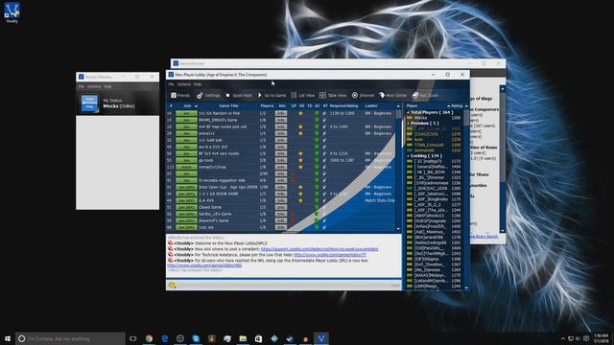Click the Game Browser window scrollbar
This screenshot has width=614, height=345.
[x=503, y=160]
